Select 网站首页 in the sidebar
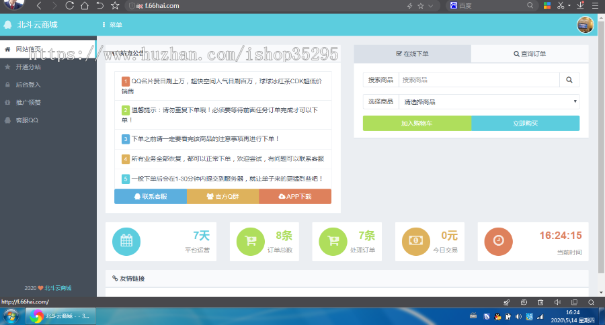Screen dimensions: 605x325 48,49
